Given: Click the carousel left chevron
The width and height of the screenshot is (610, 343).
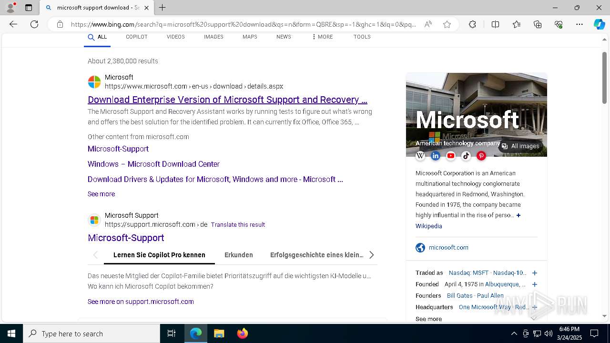Looking at the screenshot, I should [x=95, y=255].
